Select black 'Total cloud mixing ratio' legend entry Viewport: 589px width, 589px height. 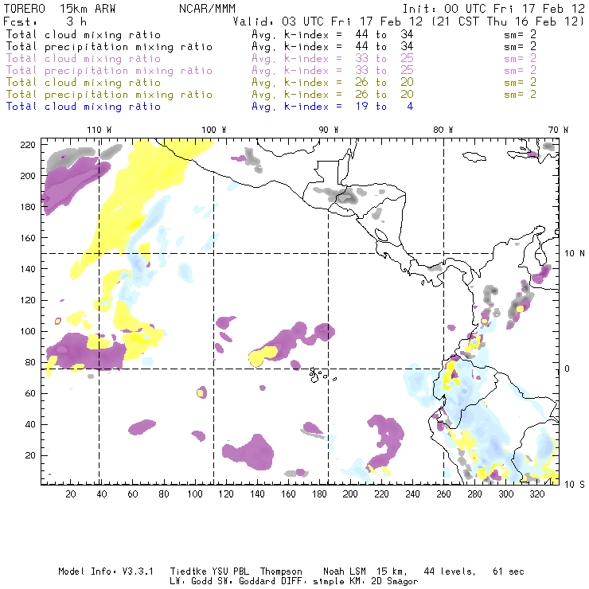84,34
